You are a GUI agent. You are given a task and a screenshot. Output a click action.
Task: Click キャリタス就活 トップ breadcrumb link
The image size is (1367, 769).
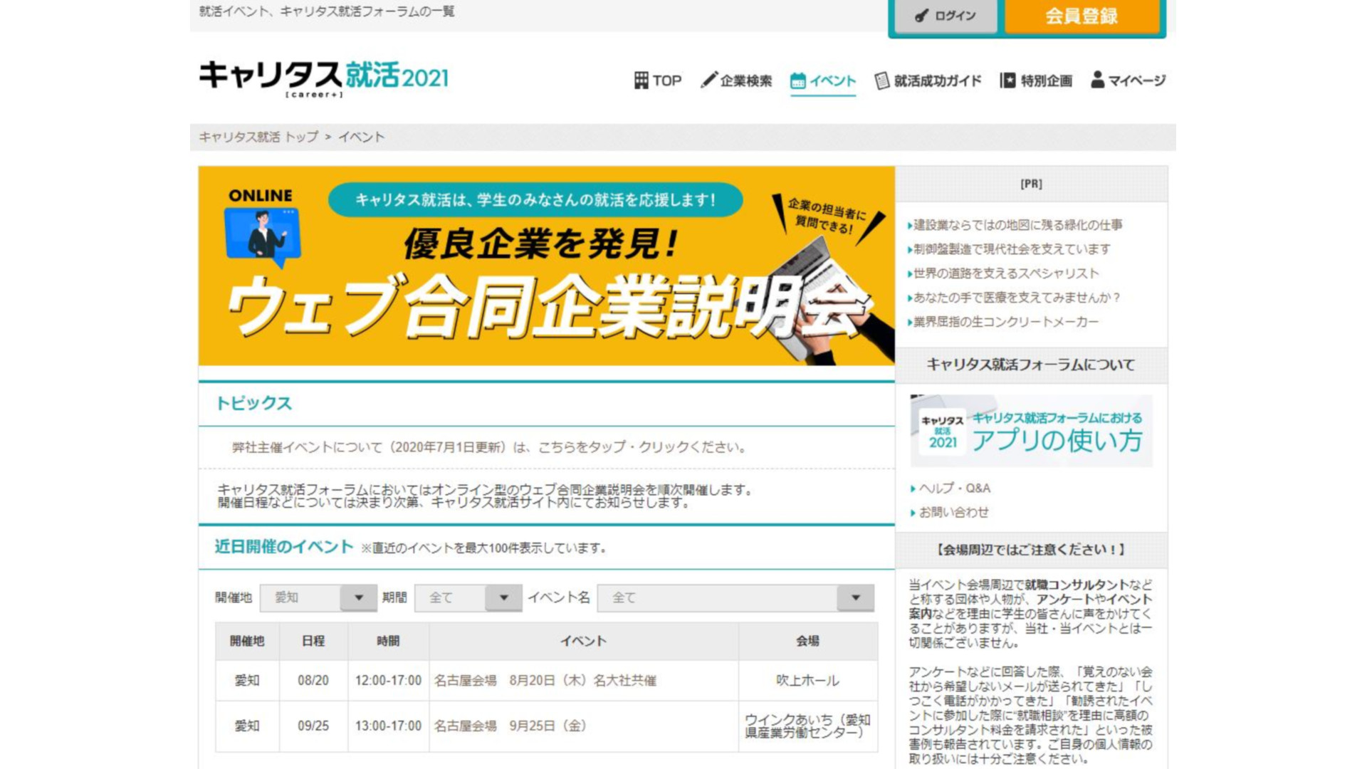(x=258, y=137)
